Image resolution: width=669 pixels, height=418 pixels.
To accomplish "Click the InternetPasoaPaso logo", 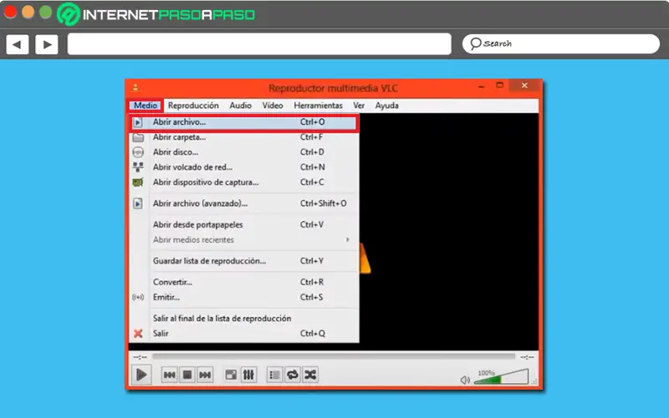I will tap(156, 14).
